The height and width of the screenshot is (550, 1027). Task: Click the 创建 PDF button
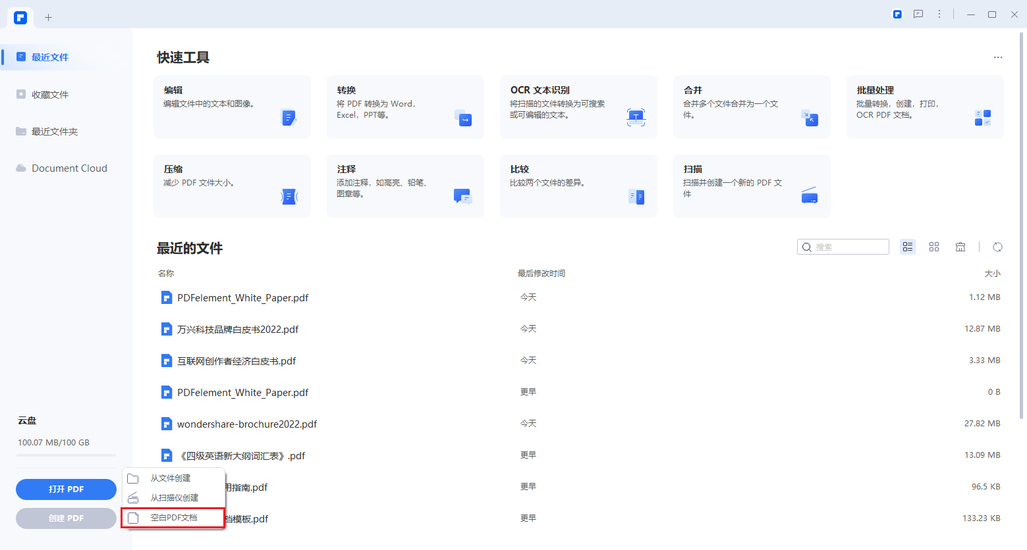pyautogui.click(x=66, y=518)
